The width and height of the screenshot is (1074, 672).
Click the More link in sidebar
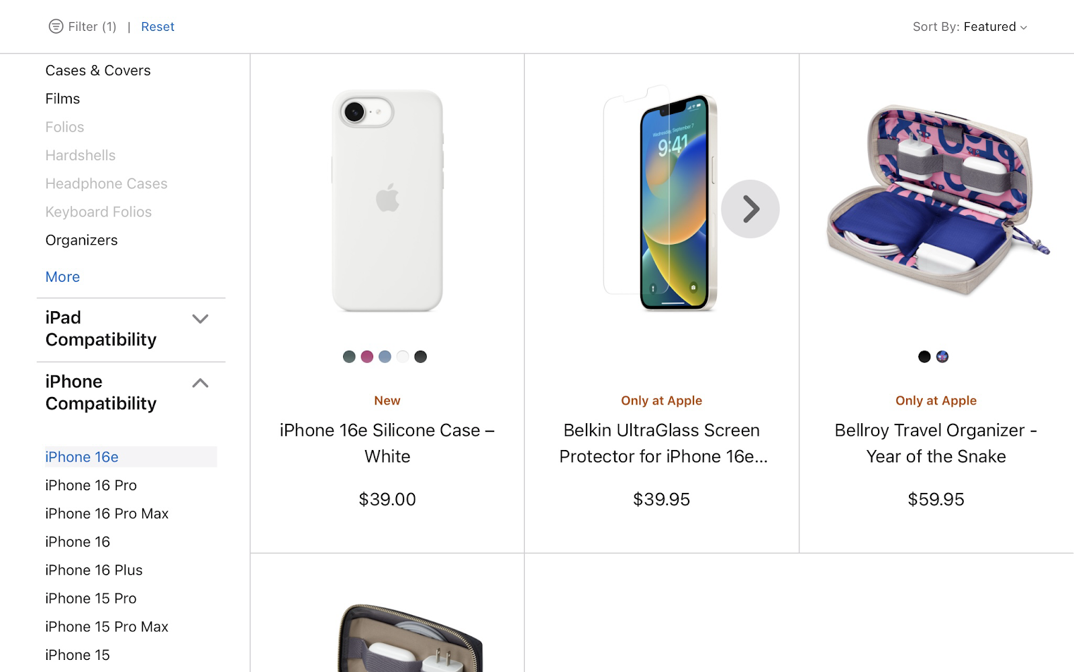coord(62,276)
